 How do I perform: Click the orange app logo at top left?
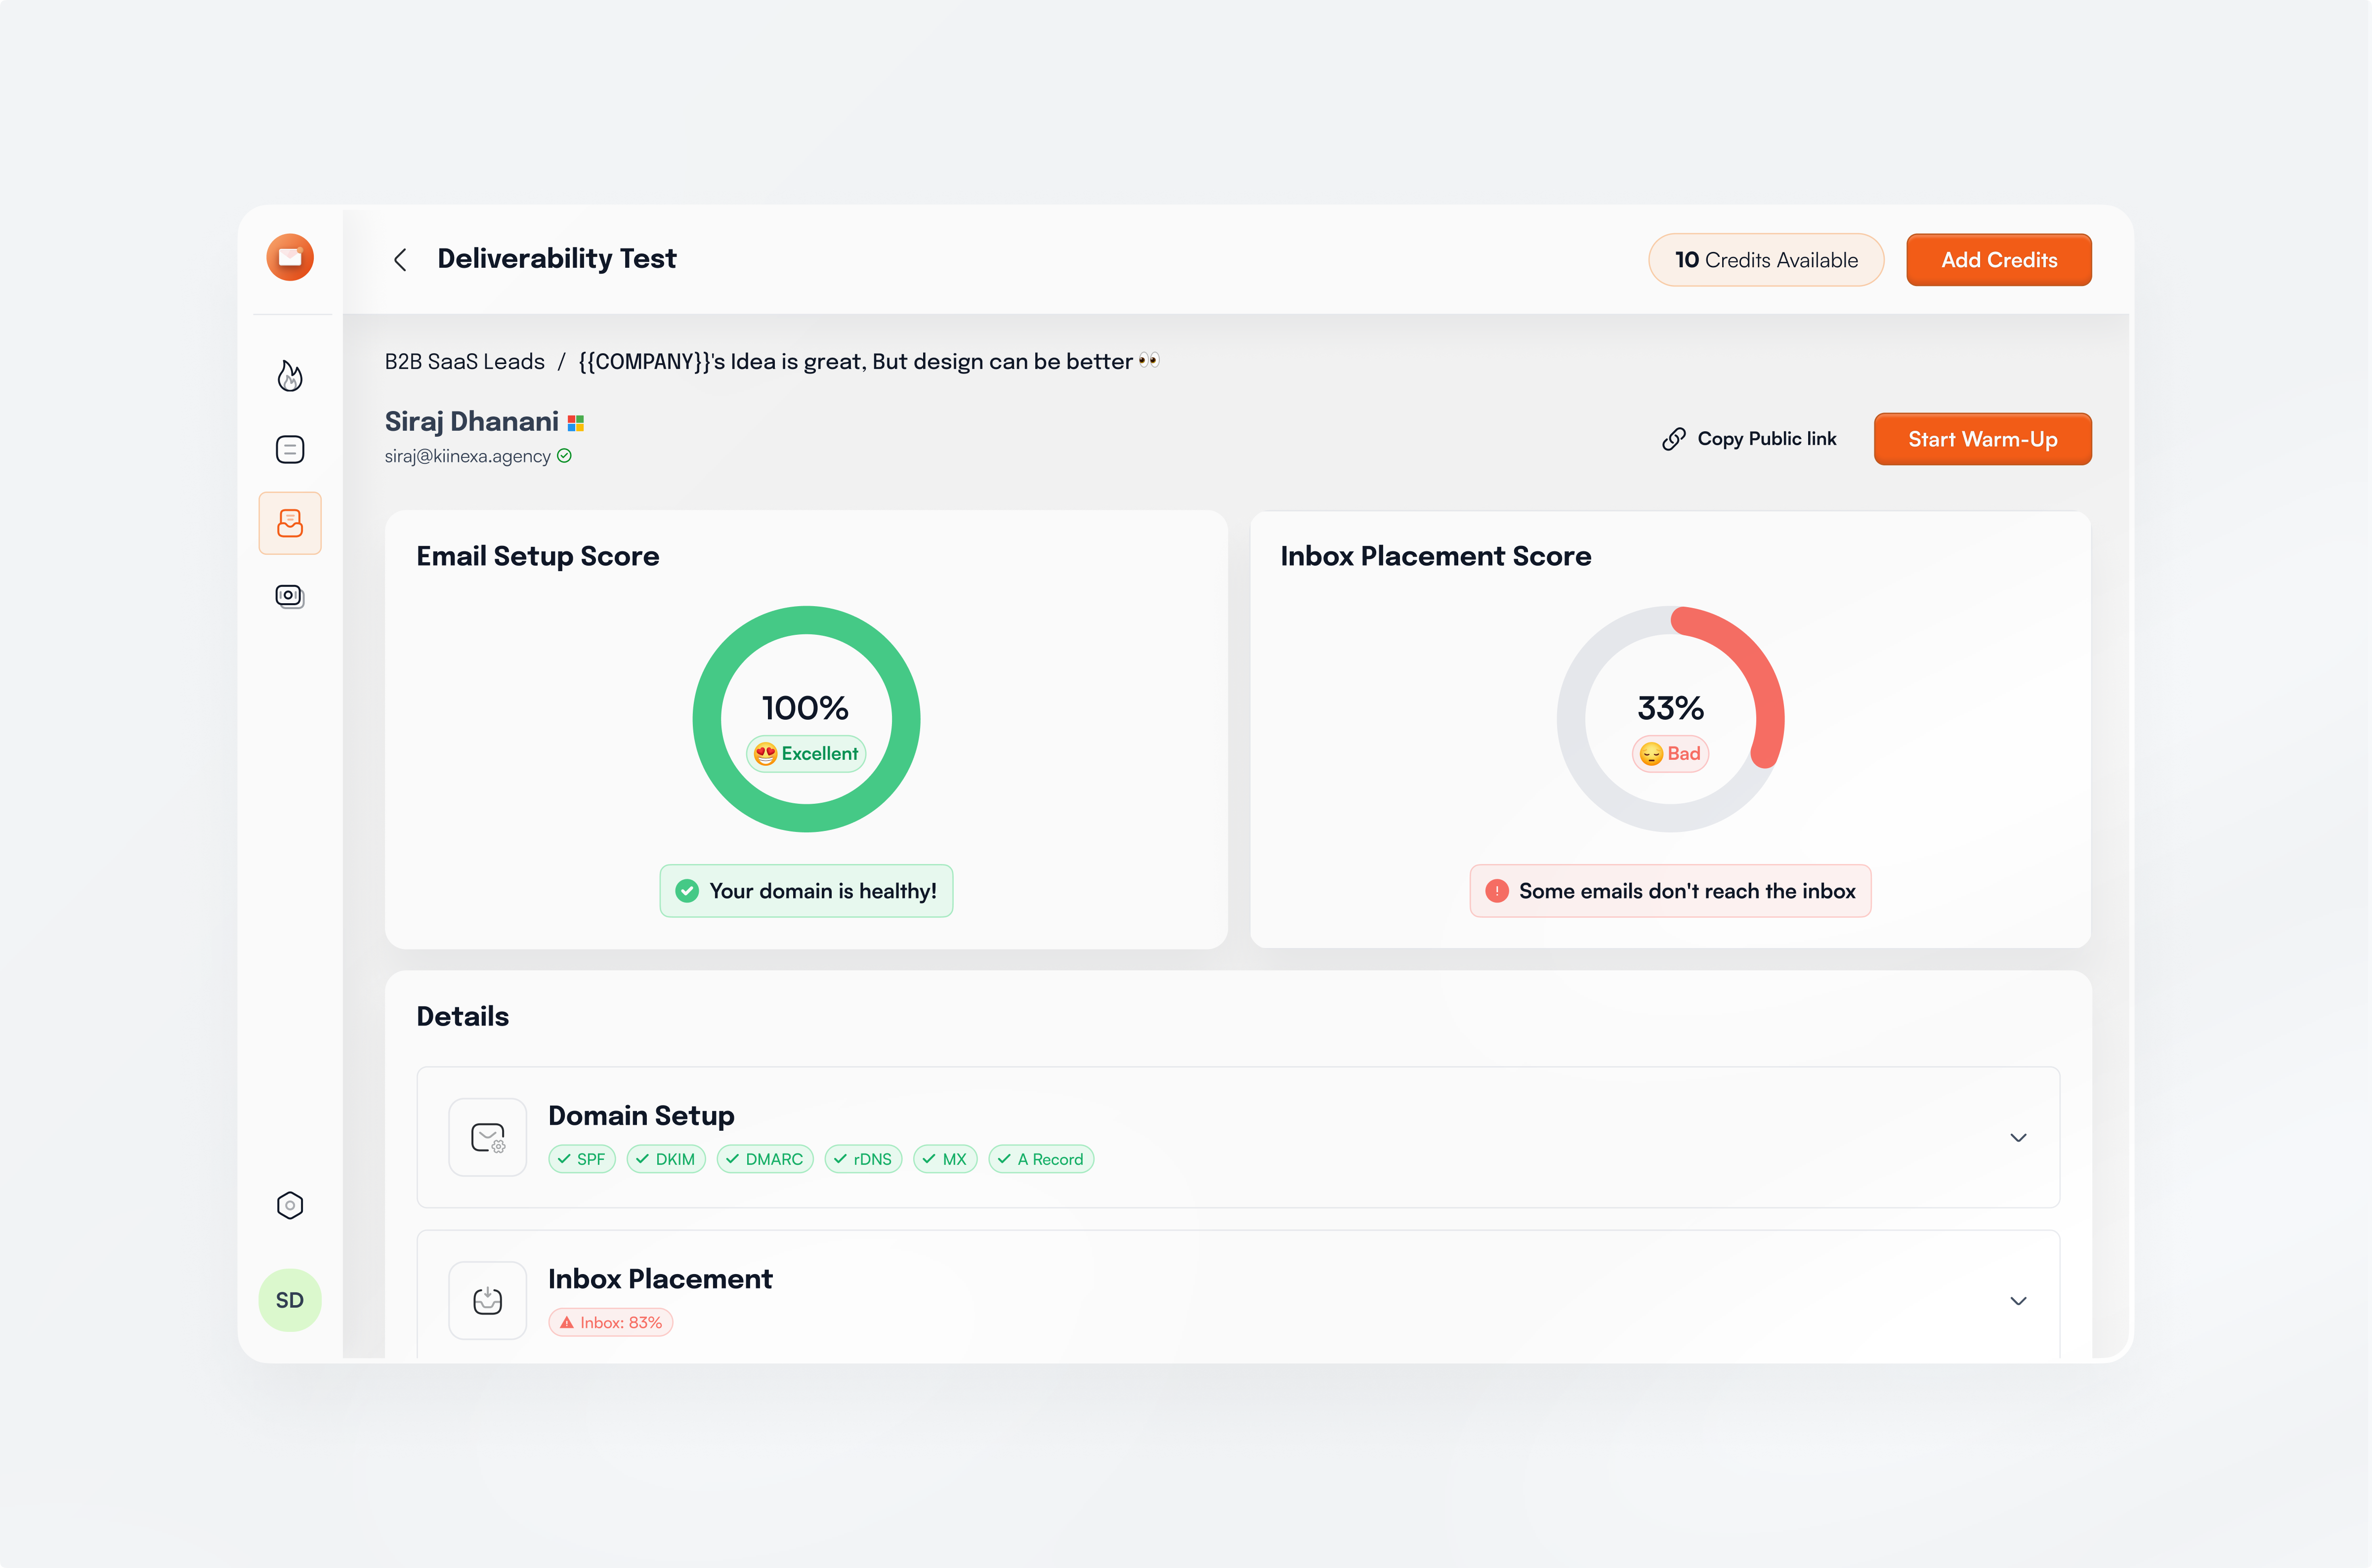pos(290,257)
